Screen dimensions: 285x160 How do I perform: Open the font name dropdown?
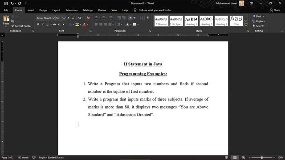point(53,18)
